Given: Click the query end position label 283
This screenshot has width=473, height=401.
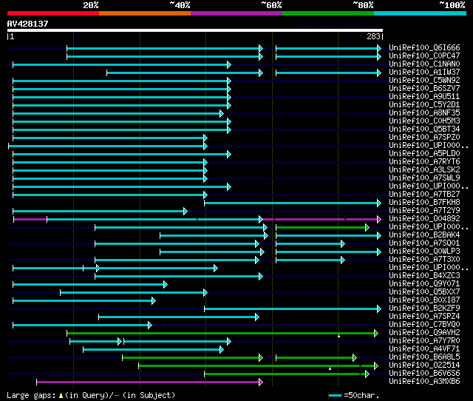Looking at the screenshot, I should coord(373,36).
